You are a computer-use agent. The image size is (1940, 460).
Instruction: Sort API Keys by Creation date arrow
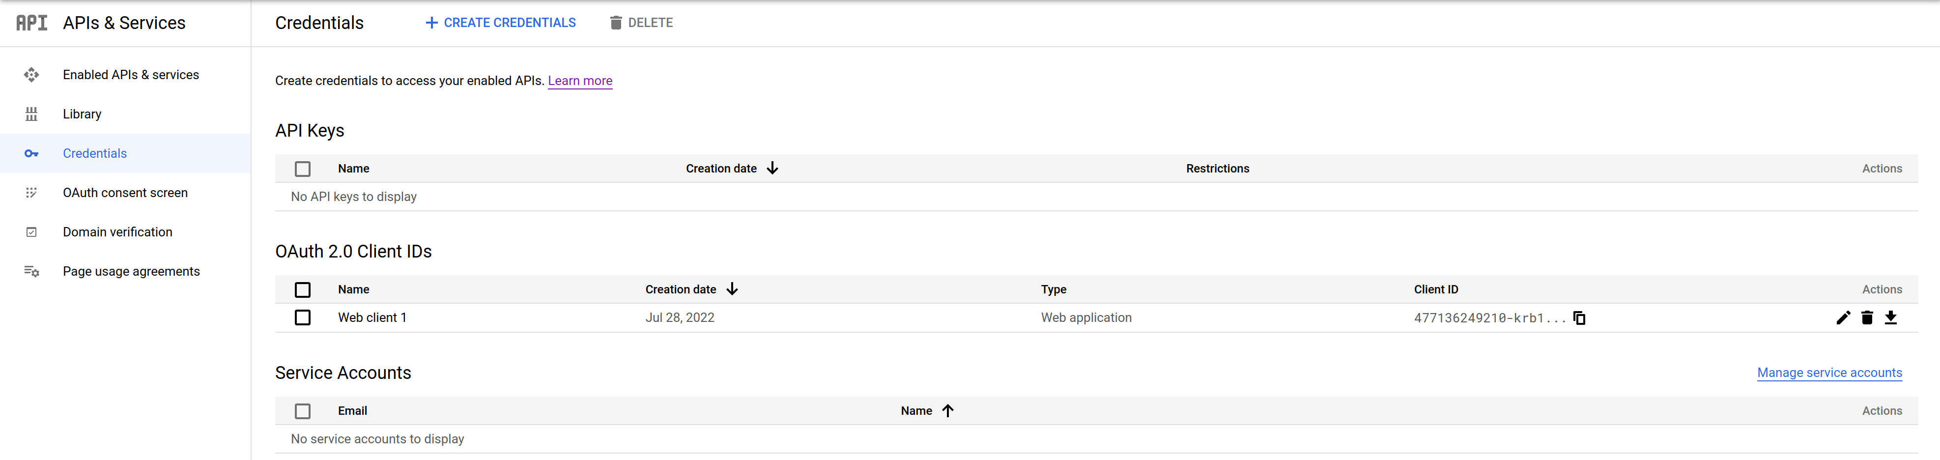[772, 169]
